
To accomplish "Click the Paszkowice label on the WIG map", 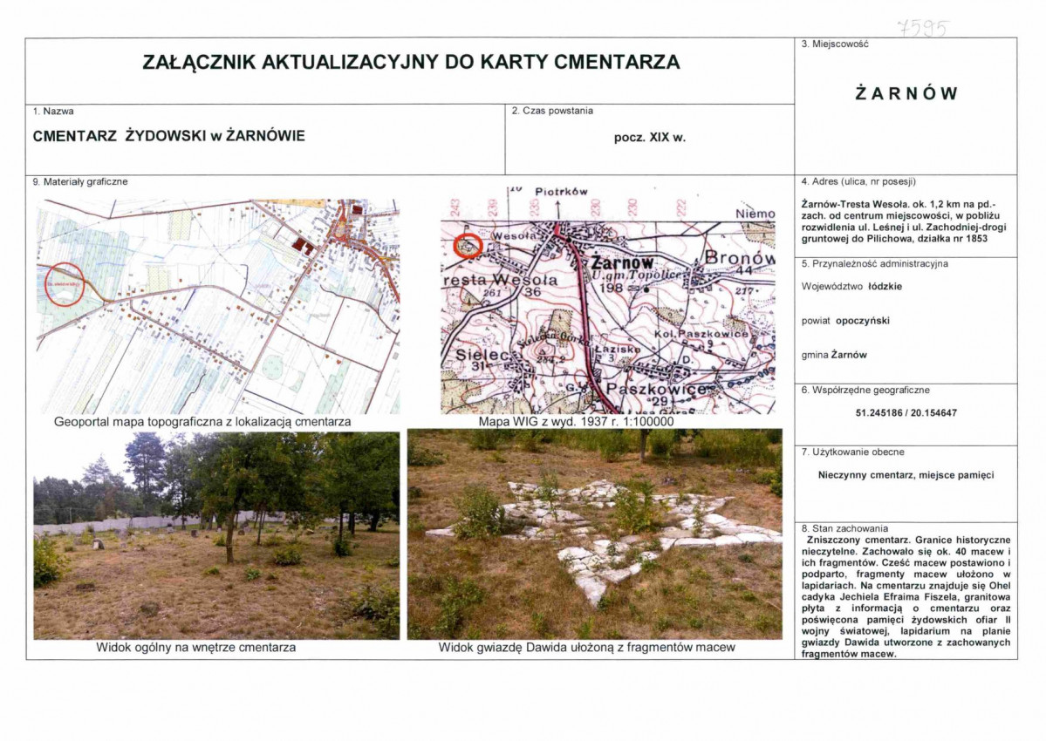I will (656, 389).
